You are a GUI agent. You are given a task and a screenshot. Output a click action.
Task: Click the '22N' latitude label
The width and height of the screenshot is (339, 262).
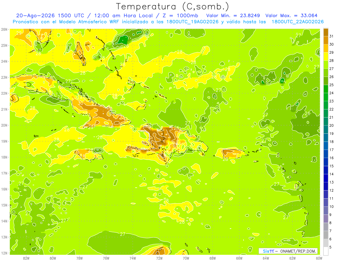click(5, 93)
